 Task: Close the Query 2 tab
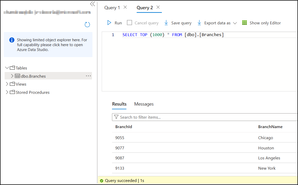(x=158, y=7)
